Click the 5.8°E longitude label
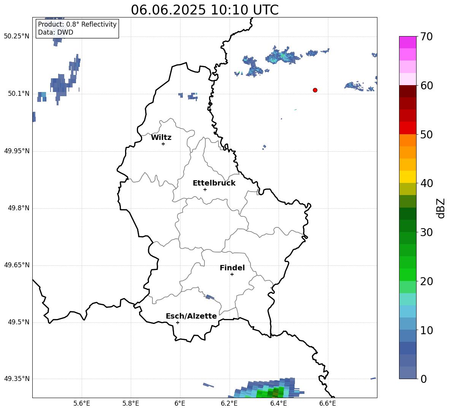 tap(131, 403)
